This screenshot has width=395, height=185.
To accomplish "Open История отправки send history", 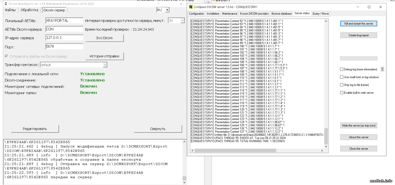I will (x=104, y=56).
